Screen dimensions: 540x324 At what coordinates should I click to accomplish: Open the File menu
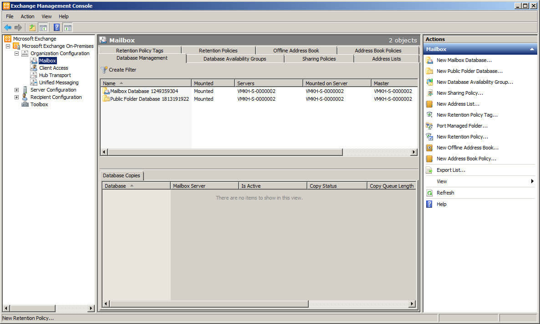(10, 16)
